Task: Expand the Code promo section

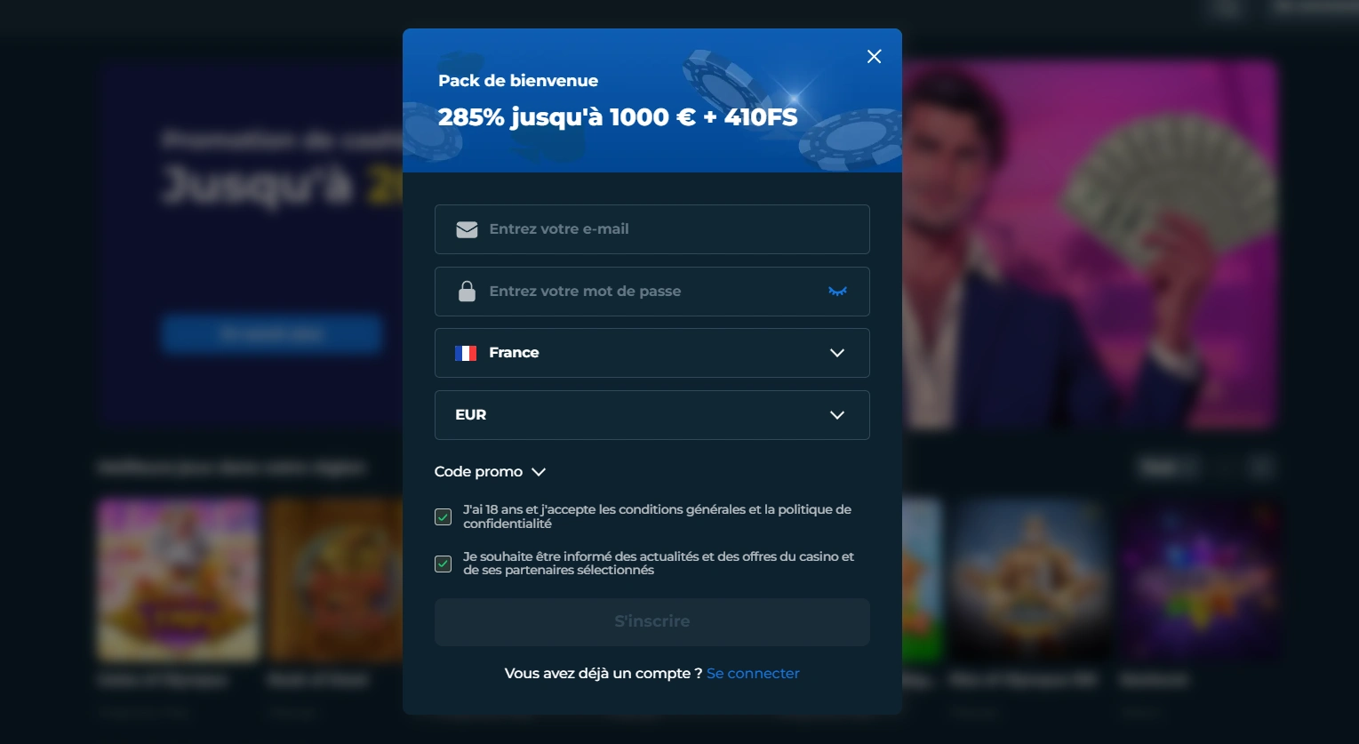Action: [490, 472]
